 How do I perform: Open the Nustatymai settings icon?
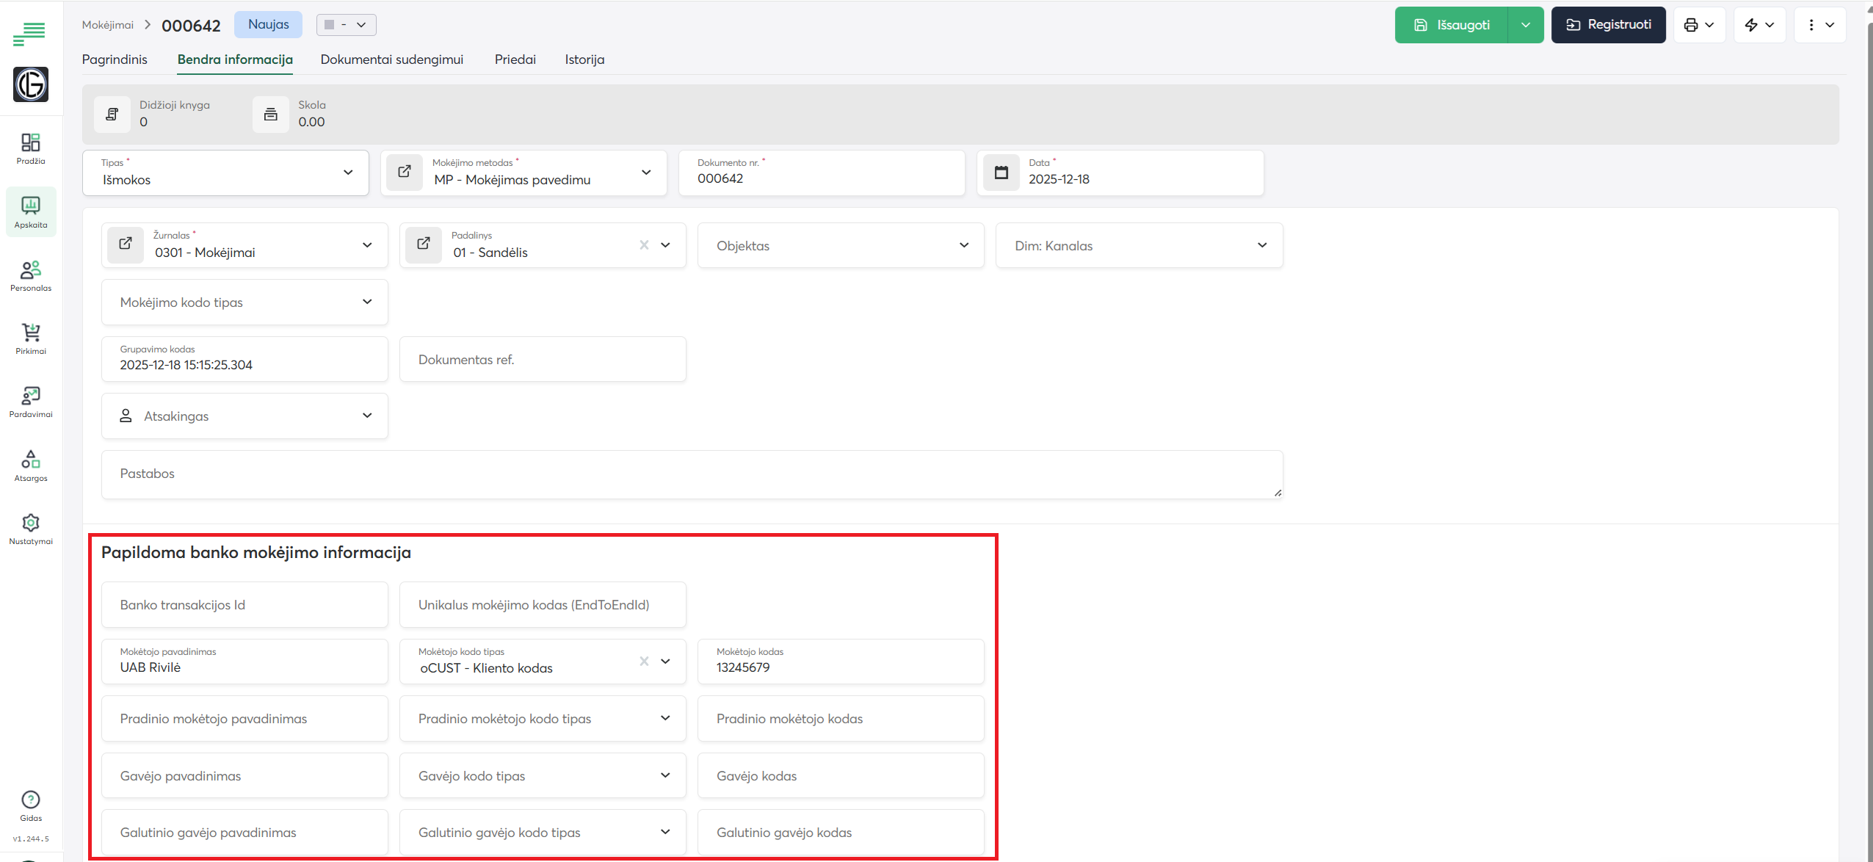pos(31,529)
